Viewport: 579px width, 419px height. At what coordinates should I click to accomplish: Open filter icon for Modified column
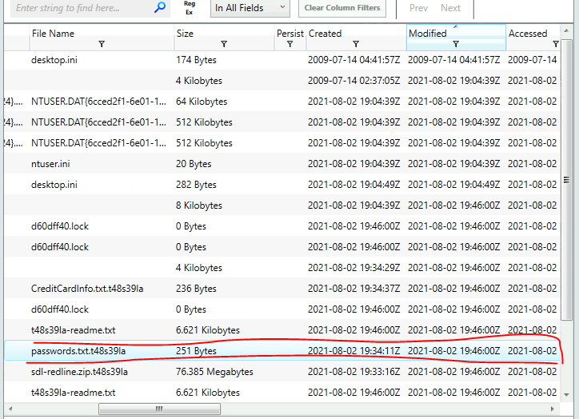[456, 44]
